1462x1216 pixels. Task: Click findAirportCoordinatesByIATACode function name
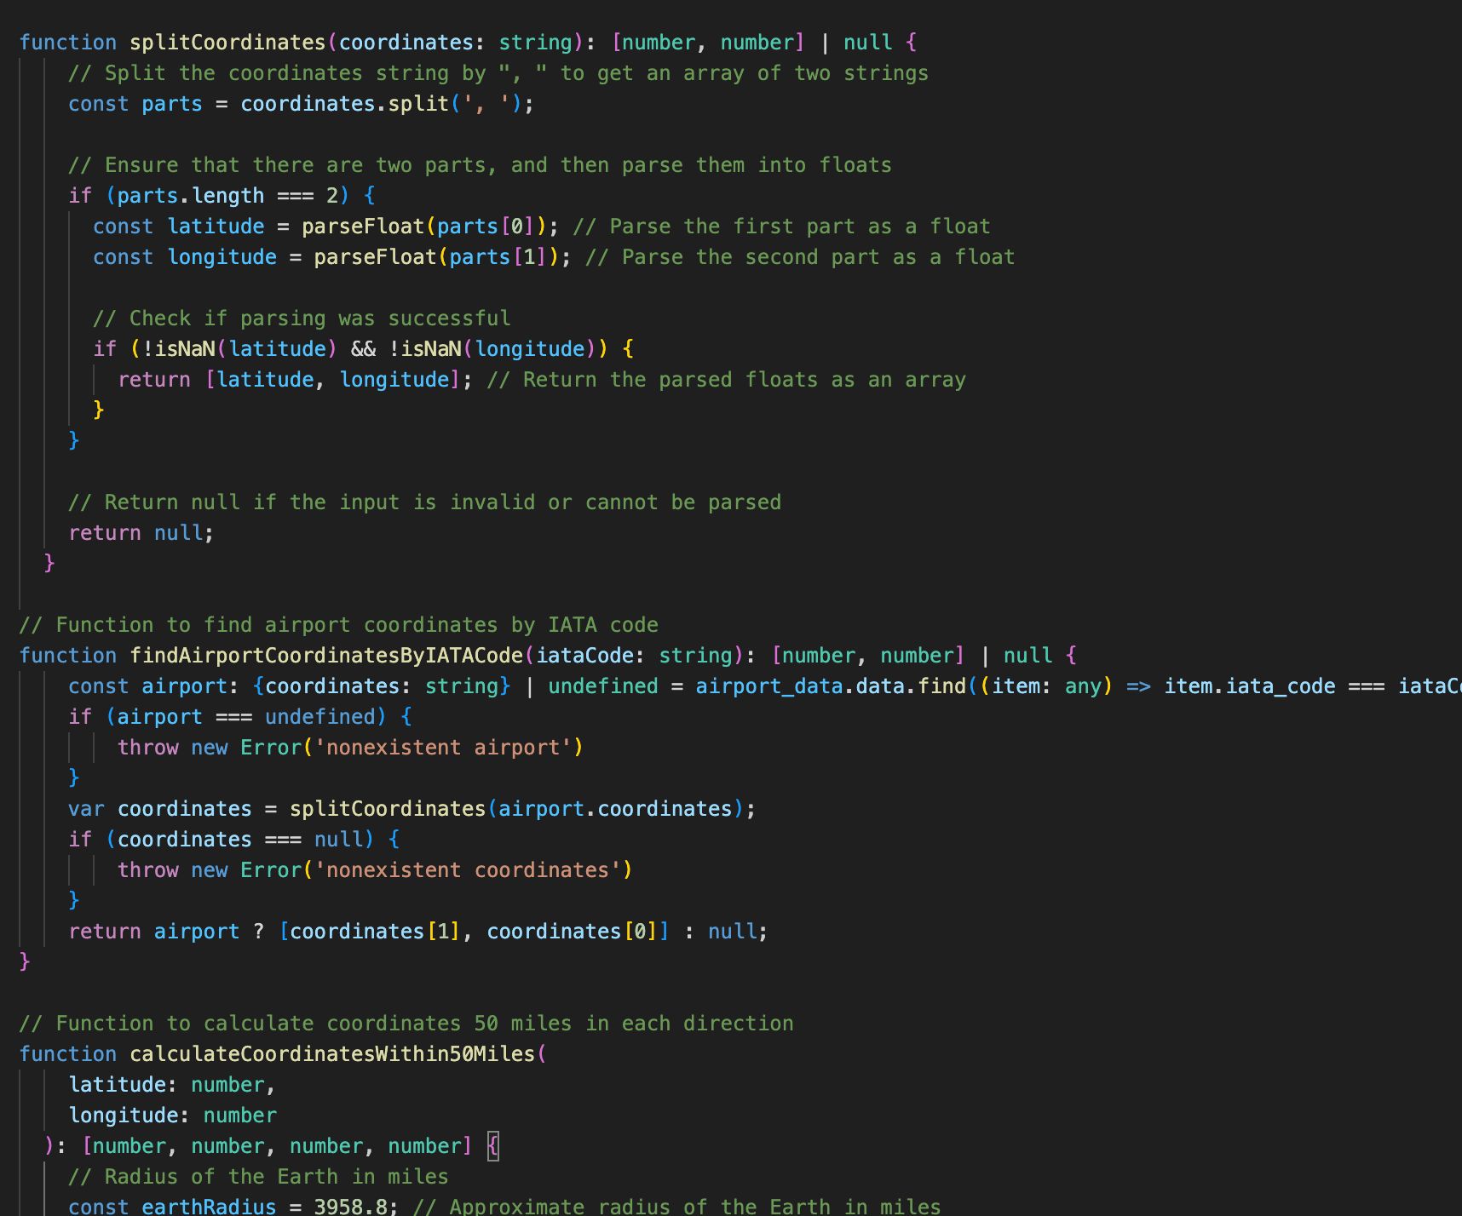(x=326, y=656)
